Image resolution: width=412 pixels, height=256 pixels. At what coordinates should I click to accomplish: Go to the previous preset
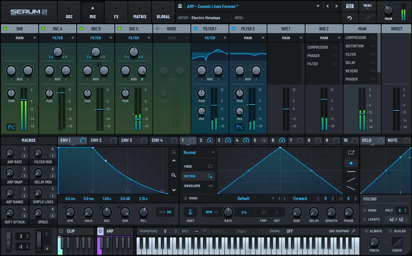328,6
